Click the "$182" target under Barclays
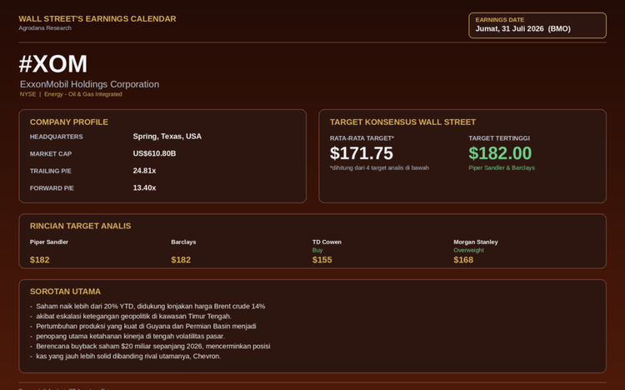The image size is (625, 390). click(x=181, y=260)
